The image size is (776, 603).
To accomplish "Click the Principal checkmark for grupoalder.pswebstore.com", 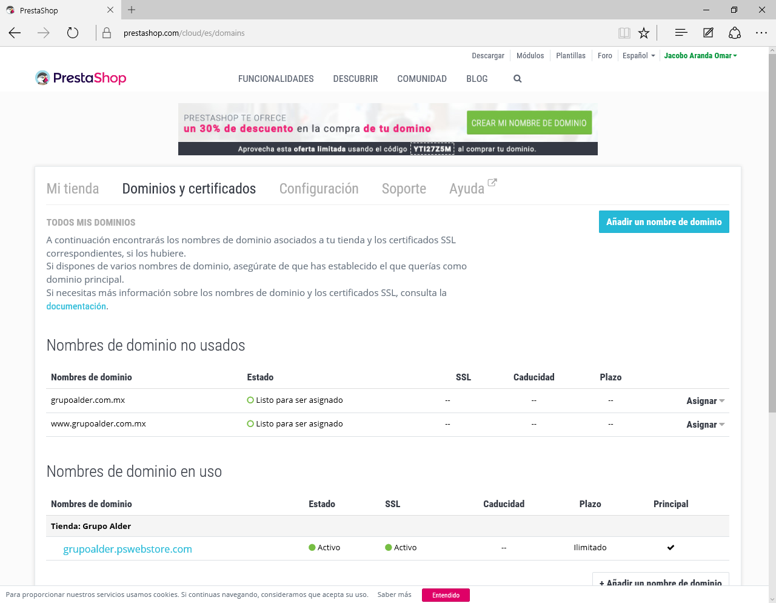I will pos(671,547).
